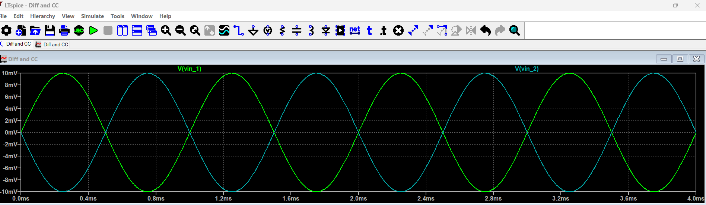Select the duplicate tool with blue arrows

pos(413,30)
